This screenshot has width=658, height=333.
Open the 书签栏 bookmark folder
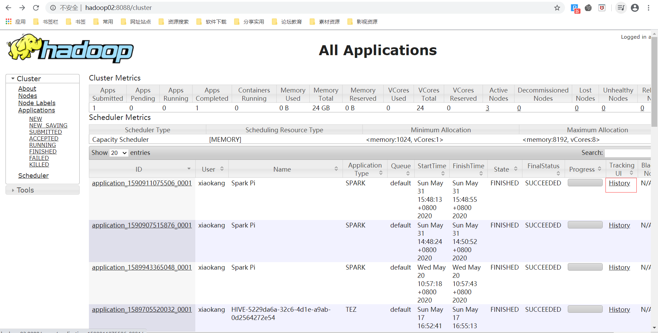coord(46,22)
